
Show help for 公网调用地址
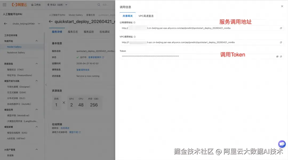(134, 23)
